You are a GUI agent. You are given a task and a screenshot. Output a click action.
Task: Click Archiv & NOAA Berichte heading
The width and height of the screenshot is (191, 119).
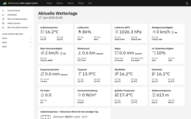[12, 34]
